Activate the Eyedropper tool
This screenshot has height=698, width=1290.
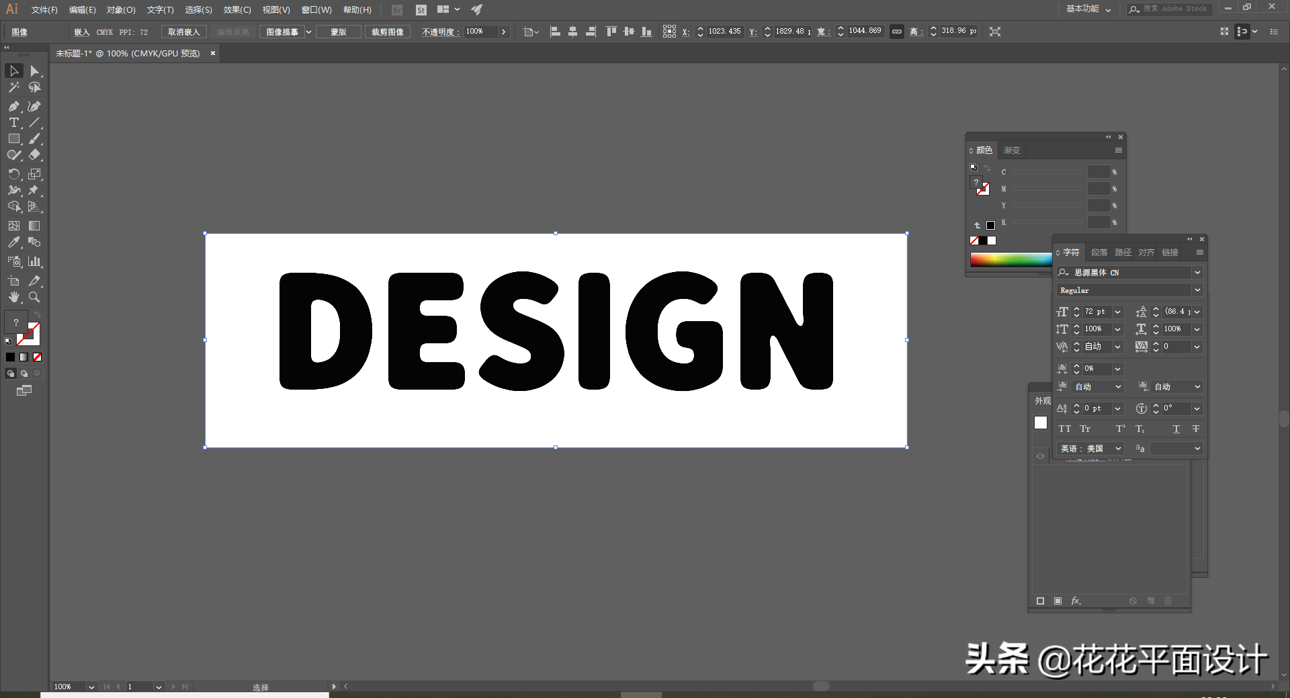[x=13, y=243]
